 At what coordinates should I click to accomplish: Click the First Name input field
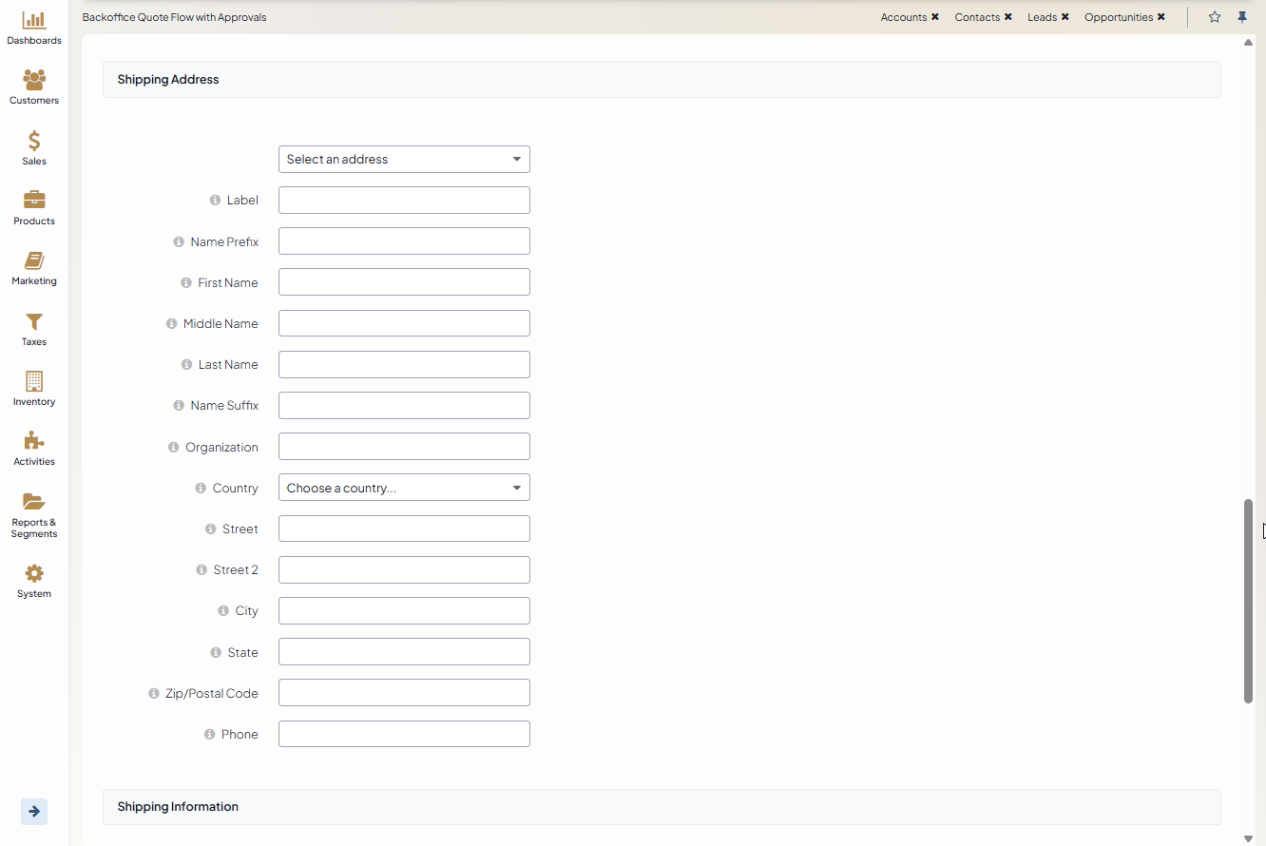pos(404,282)
